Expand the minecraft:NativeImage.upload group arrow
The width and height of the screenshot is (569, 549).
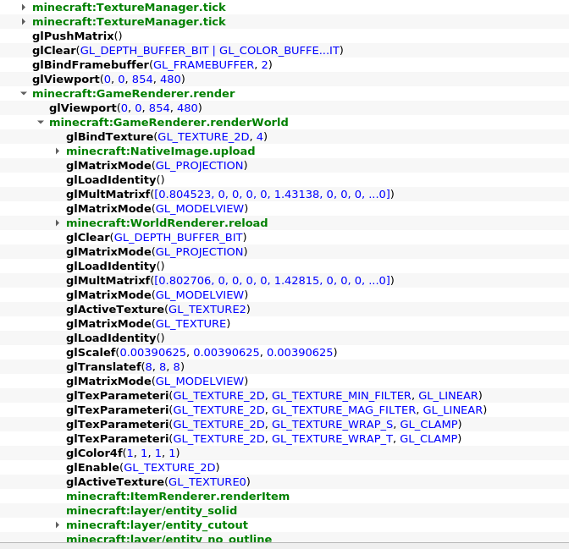[x=58, y=151]
